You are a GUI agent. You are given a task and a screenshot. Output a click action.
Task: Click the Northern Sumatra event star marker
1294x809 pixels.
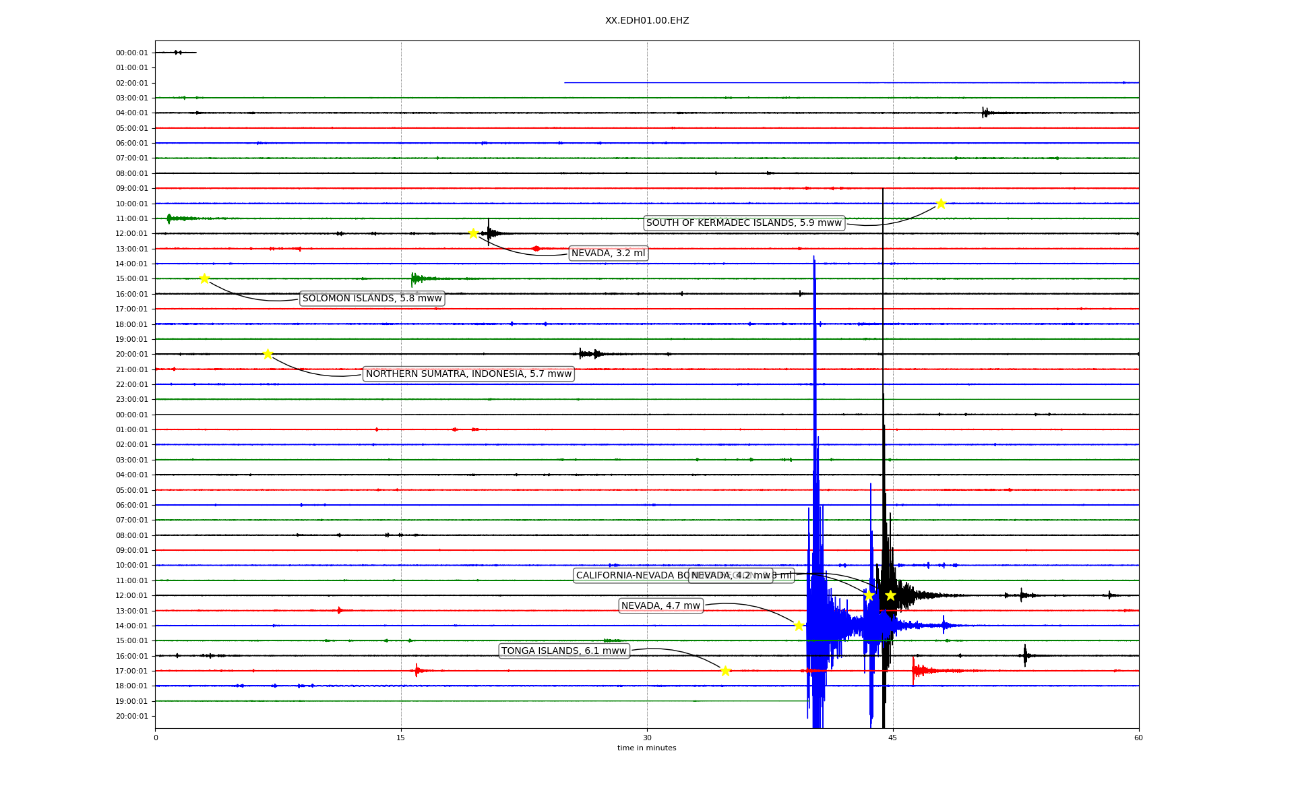pyautogui.click(x=268, y=354)
